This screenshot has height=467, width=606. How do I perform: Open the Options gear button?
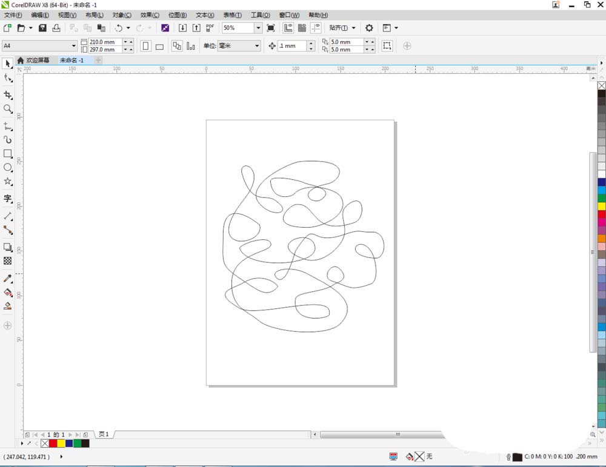(369, 28)
